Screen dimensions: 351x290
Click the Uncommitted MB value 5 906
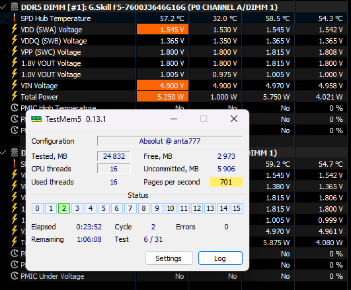coord(226,169)
